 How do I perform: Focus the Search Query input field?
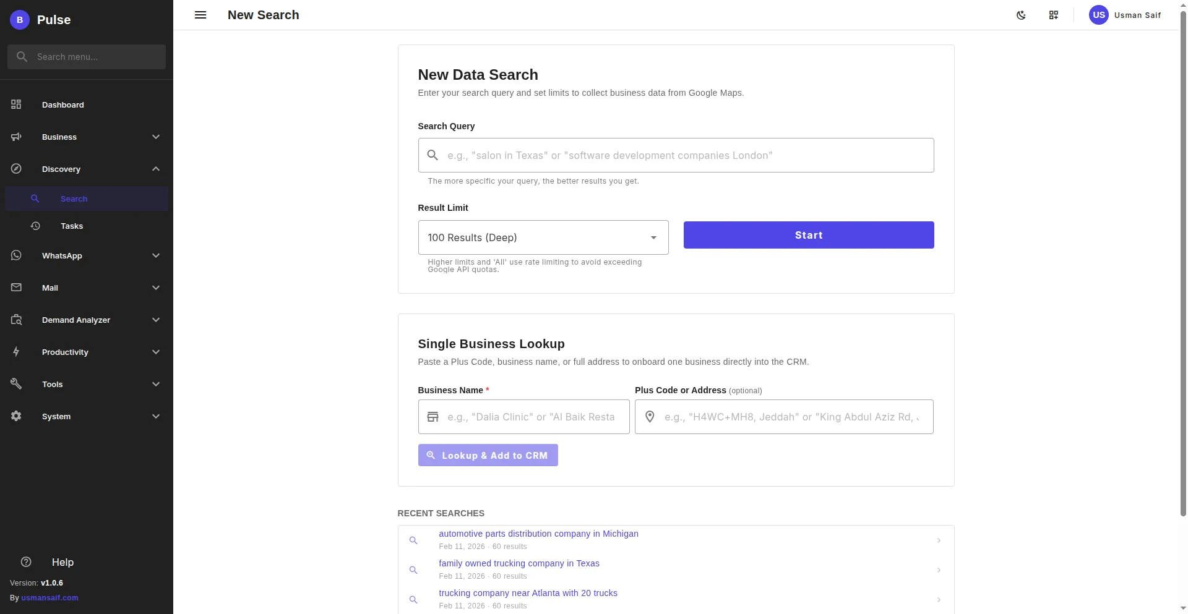click(x=676, y=155)
